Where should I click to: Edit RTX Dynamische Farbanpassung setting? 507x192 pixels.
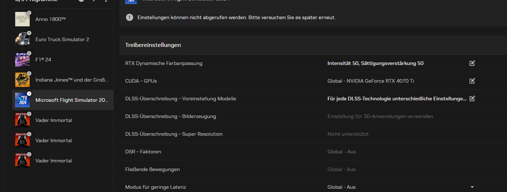click(472, 63)
